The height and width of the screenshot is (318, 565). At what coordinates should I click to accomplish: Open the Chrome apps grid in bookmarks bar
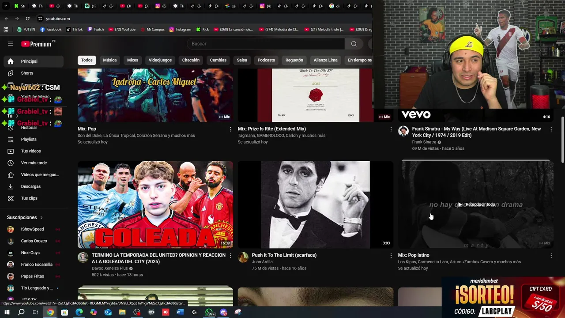[6, 30]
